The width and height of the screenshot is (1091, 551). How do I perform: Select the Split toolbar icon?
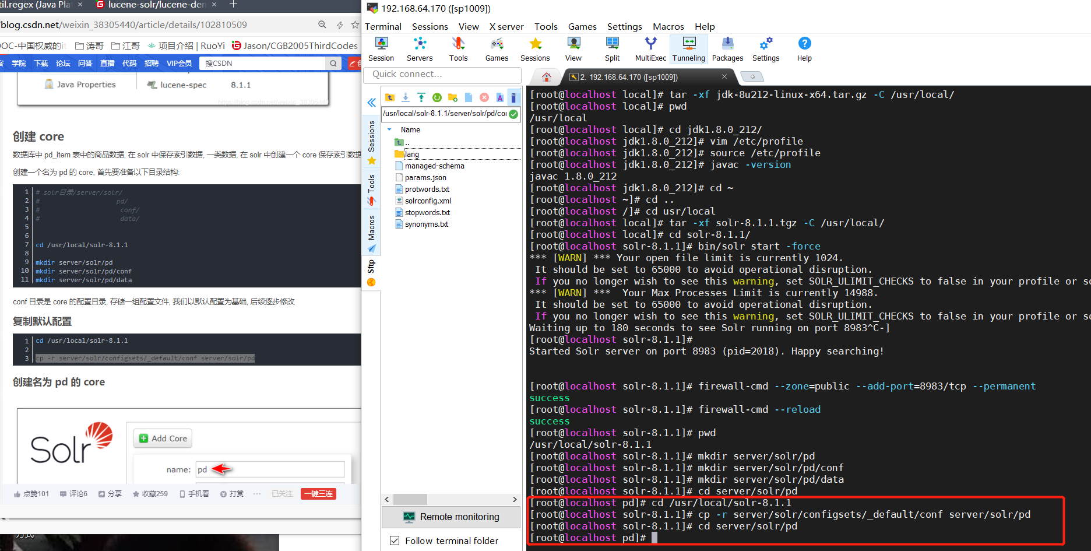point(612,49)
